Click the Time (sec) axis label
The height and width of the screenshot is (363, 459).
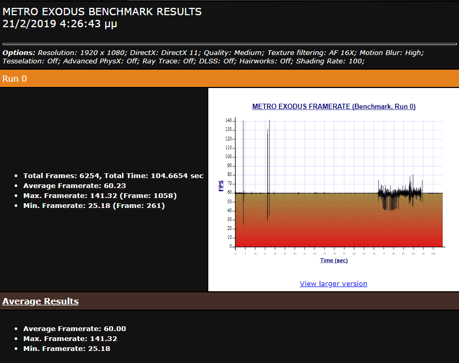[x=334, y=260]
